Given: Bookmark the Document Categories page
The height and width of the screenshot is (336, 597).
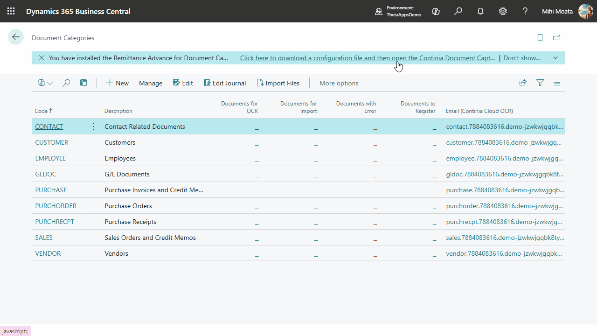Looking at the screenshot, I should point(540,38).
